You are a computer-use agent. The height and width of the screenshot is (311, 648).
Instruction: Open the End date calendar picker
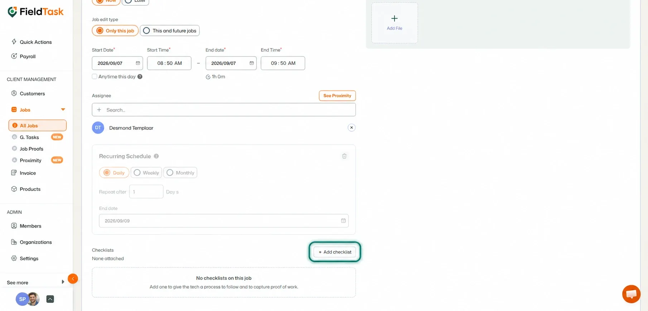(252, 63)
